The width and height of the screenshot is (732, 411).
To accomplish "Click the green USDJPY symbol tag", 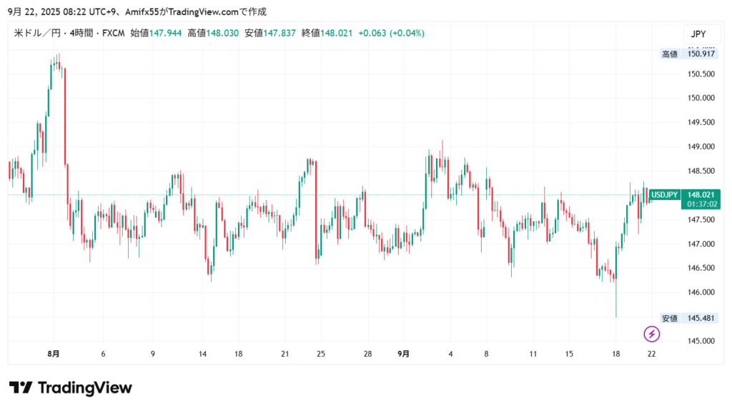I will point(664,194).
